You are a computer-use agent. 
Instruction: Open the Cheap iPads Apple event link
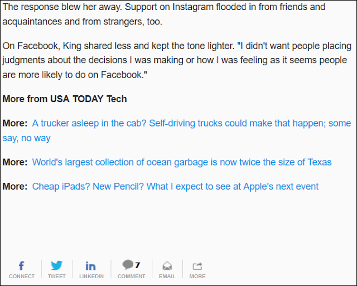point(175,186)
